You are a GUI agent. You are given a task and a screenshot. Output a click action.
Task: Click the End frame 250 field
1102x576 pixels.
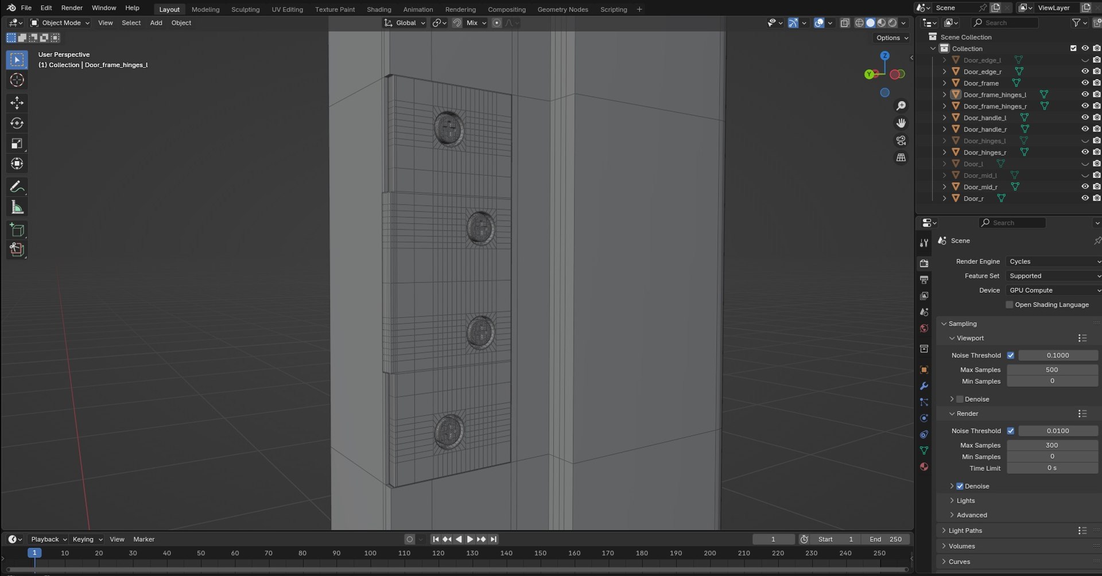(886, 539)
